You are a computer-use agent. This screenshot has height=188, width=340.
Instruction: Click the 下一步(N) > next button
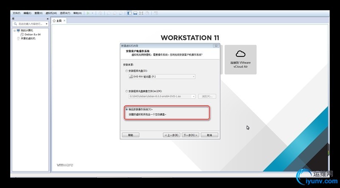tap(190, 135)
